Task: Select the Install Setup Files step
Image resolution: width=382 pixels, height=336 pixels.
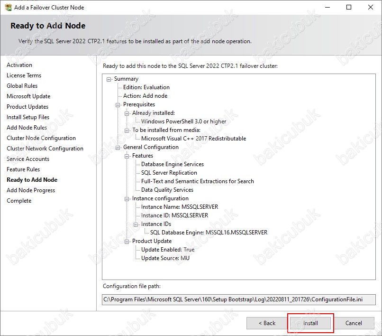Action: click(28, 117)
